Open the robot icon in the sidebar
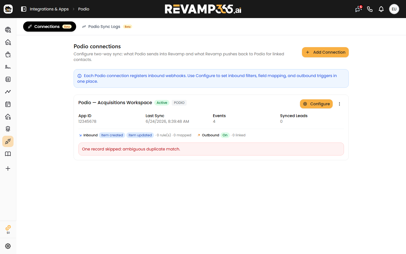The image size is (406, 254). tap(8, 129)
